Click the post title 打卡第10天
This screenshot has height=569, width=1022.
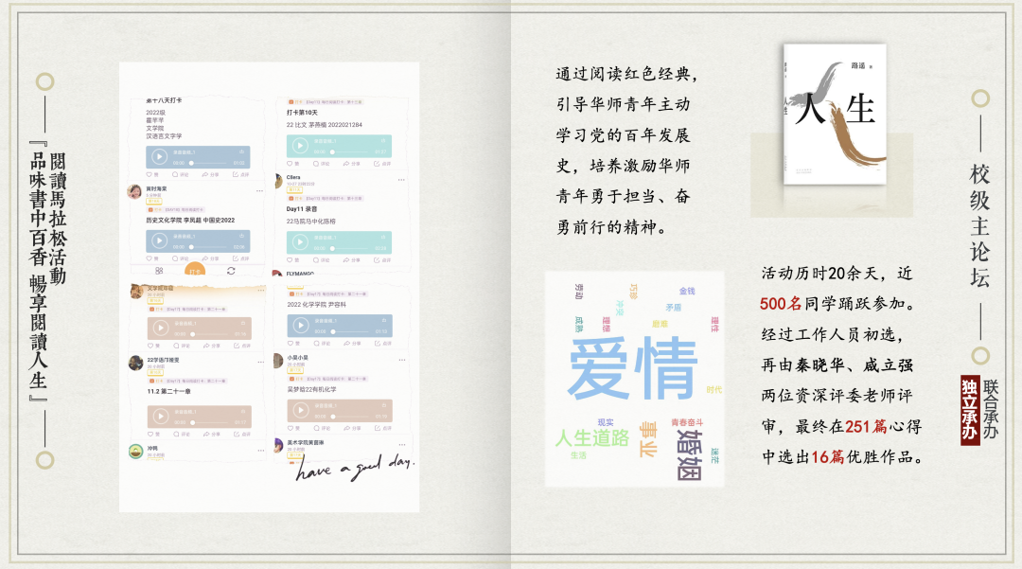tap(302, 113)
